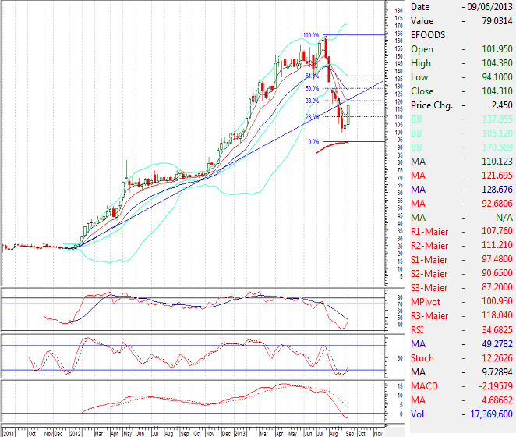Select the S3-Maier support value 87.2000
The image size is (516, 437).
[494, 287]
